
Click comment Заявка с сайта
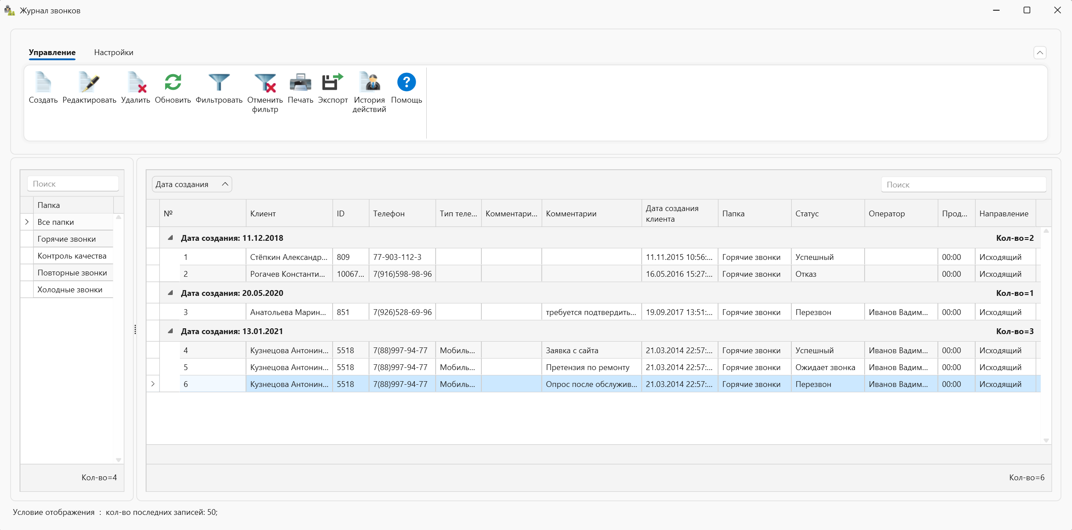click(x=592, y=351)
